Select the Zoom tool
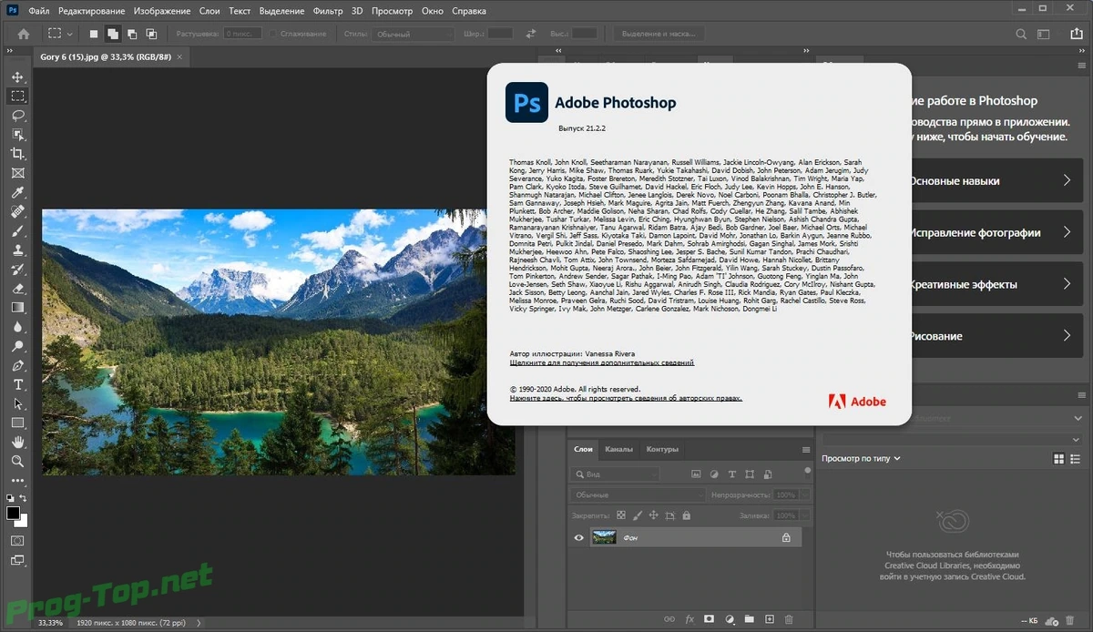 click(17, 462)
